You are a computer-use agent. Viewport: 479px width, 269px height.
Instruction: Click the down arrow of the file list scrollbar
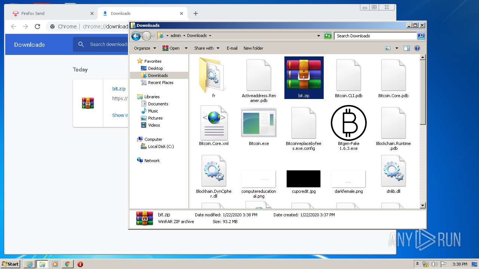pos(423,205)
